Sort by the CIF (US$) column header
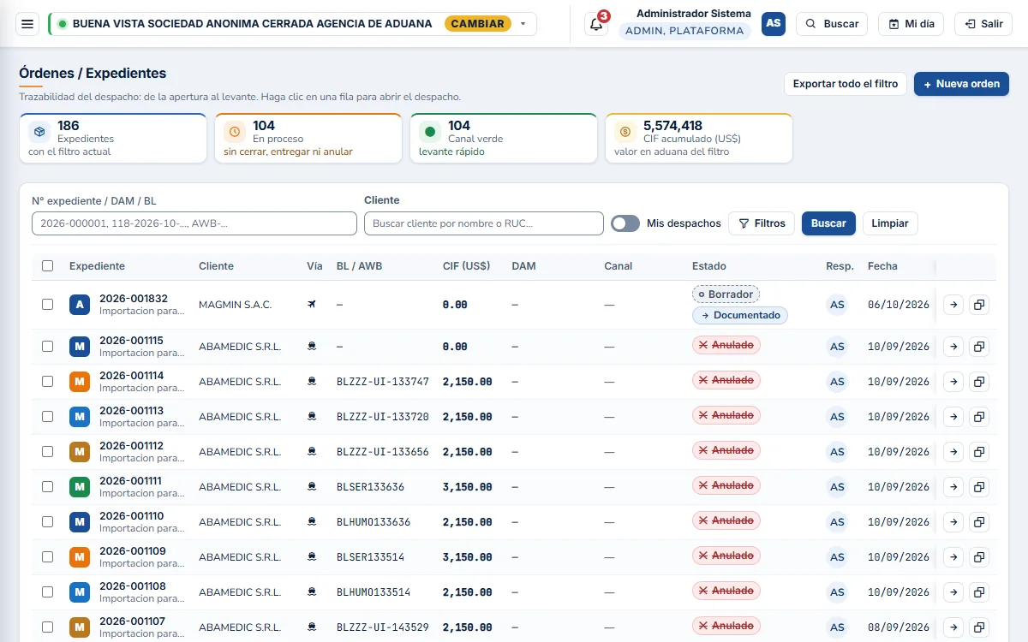 (x=466, y=266)
